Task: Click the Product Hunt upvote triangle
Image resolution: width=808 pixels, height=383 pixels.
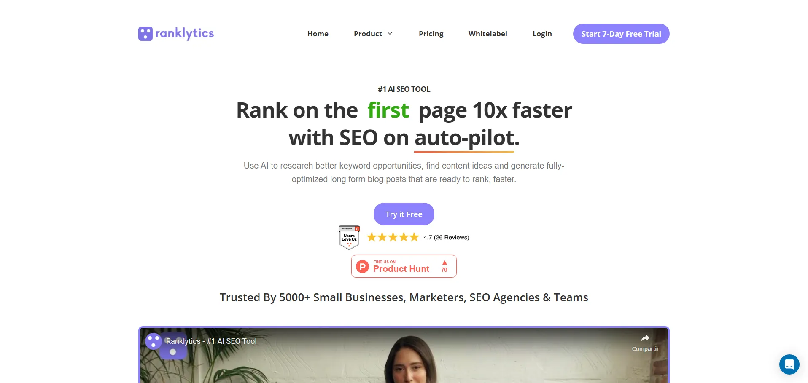Action: 444,262
